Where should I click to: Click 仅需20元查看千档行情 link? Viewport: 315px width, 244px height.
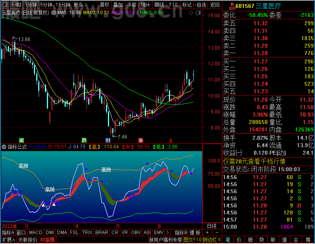[x=254, y=161]
